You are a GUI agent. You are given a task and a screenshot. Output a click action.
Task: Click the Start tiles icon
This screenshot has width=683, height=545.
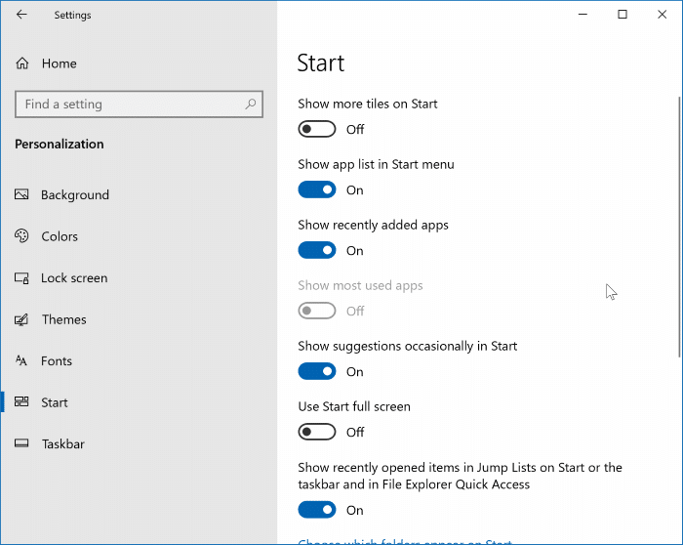21,402
